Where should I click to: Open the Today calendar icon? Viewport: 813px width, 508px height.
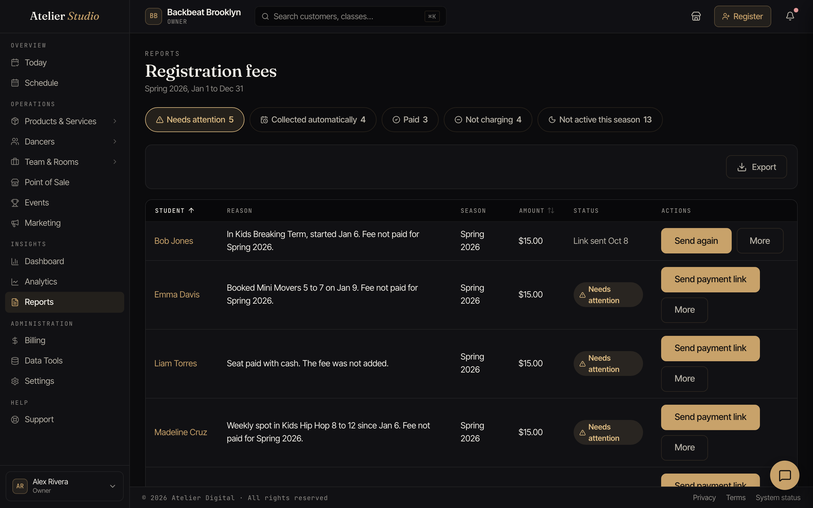pyautogui.click(x=15, y=62)
